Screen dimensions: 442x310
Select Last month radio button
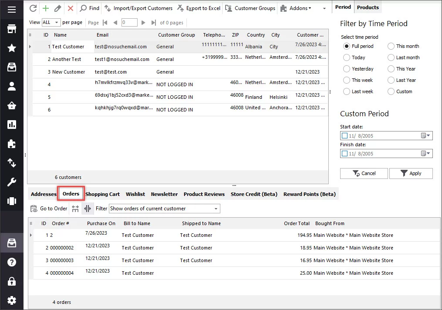[391, 57]
